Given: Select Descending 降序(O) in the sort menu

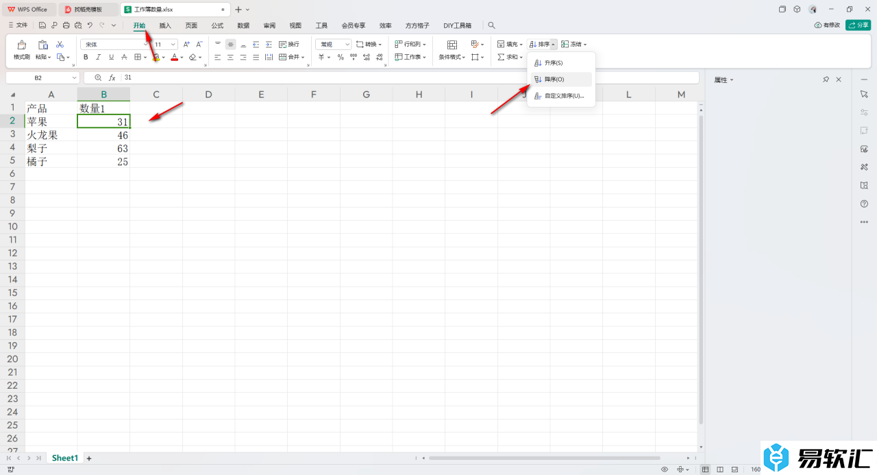Looking at the screenshot, I should pos(560,80).
